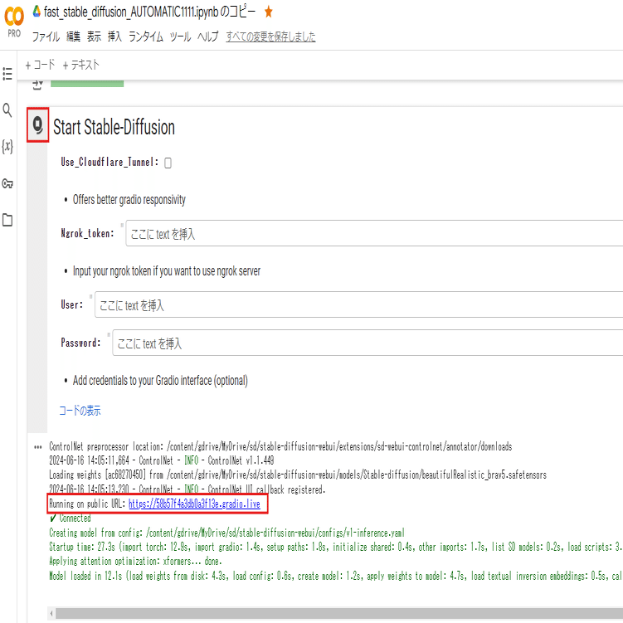The height and width of the screenshot is (623, 623).
Task: Open the secrets key panel
Action: tap(7, 183)
